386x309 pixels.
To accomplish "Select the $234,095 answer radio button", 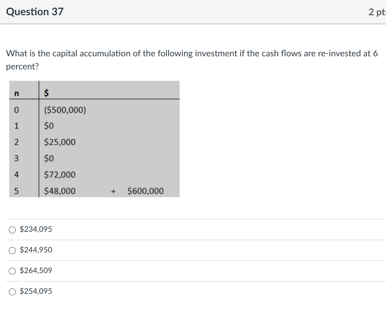I will click(12, 230).
